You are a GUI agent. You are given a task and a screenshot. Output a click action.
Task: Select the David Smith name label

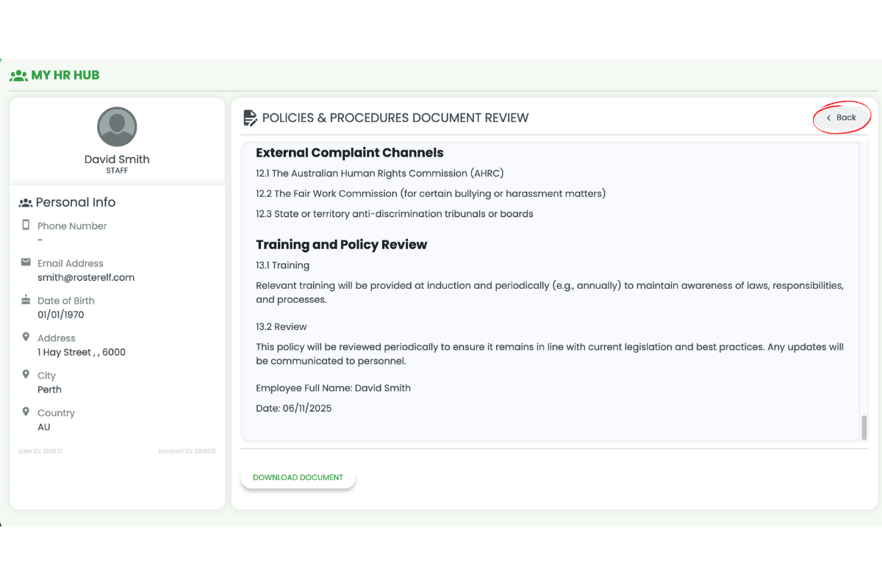pyautogui.click(x=117, y=159)
